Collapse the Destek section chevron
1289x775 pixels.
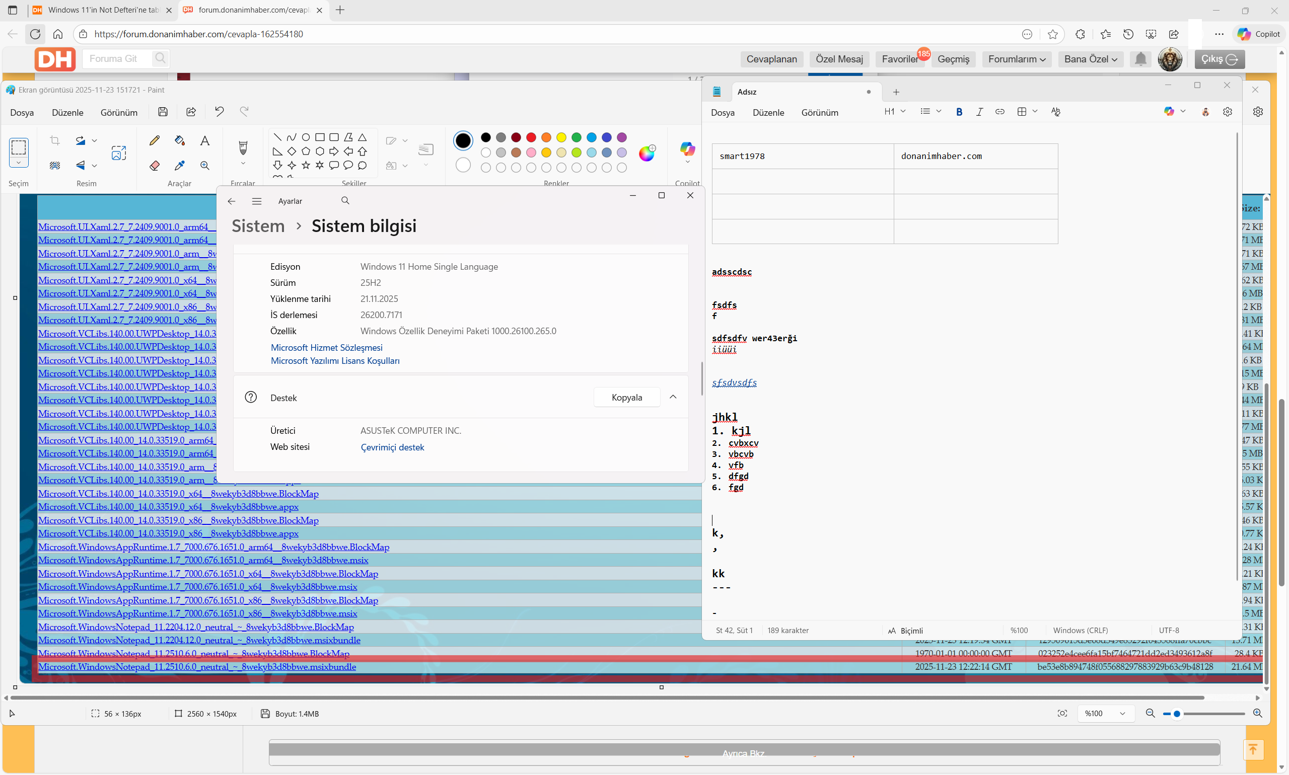pyautogui.click(x=673, y=398)
